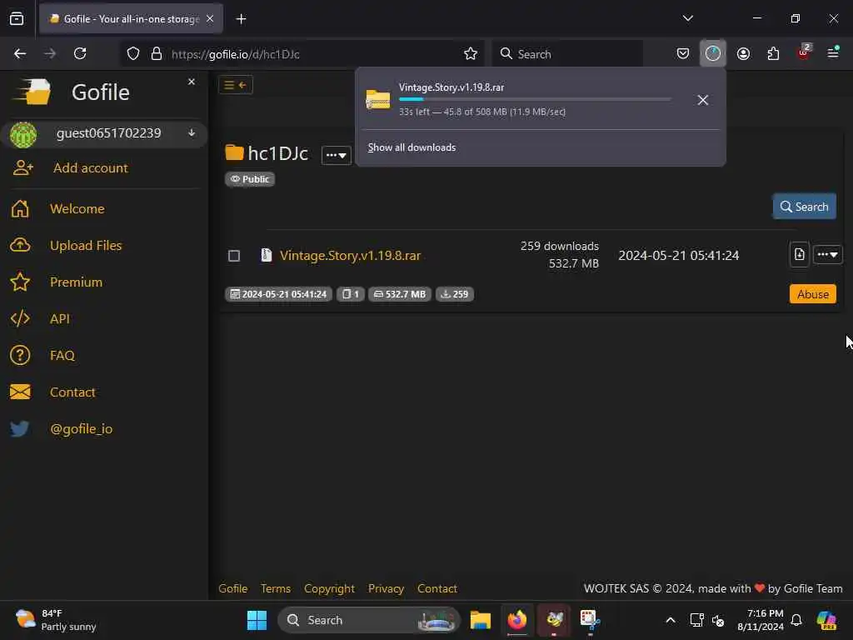Click the orange Abuse button
The width and height of the screenshot is (853, 640).
point(813,294)
